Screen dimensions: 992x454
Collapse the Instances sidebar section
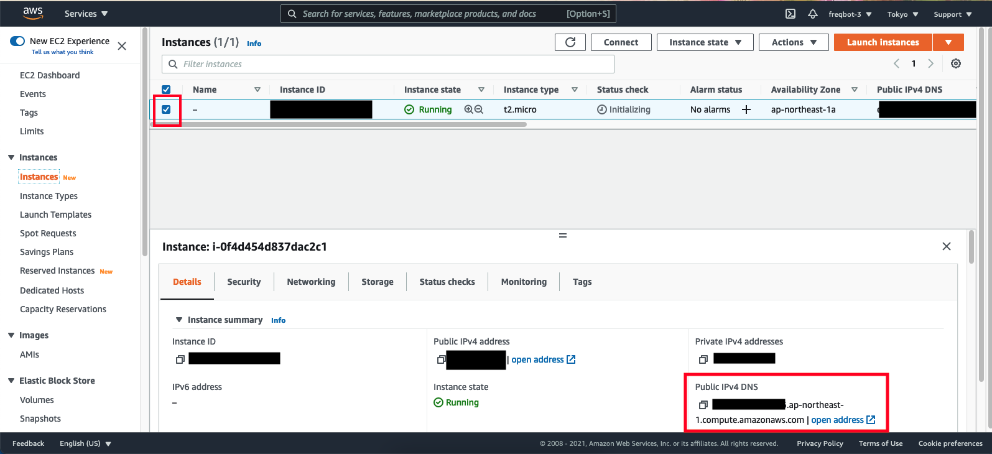point(11,157)
